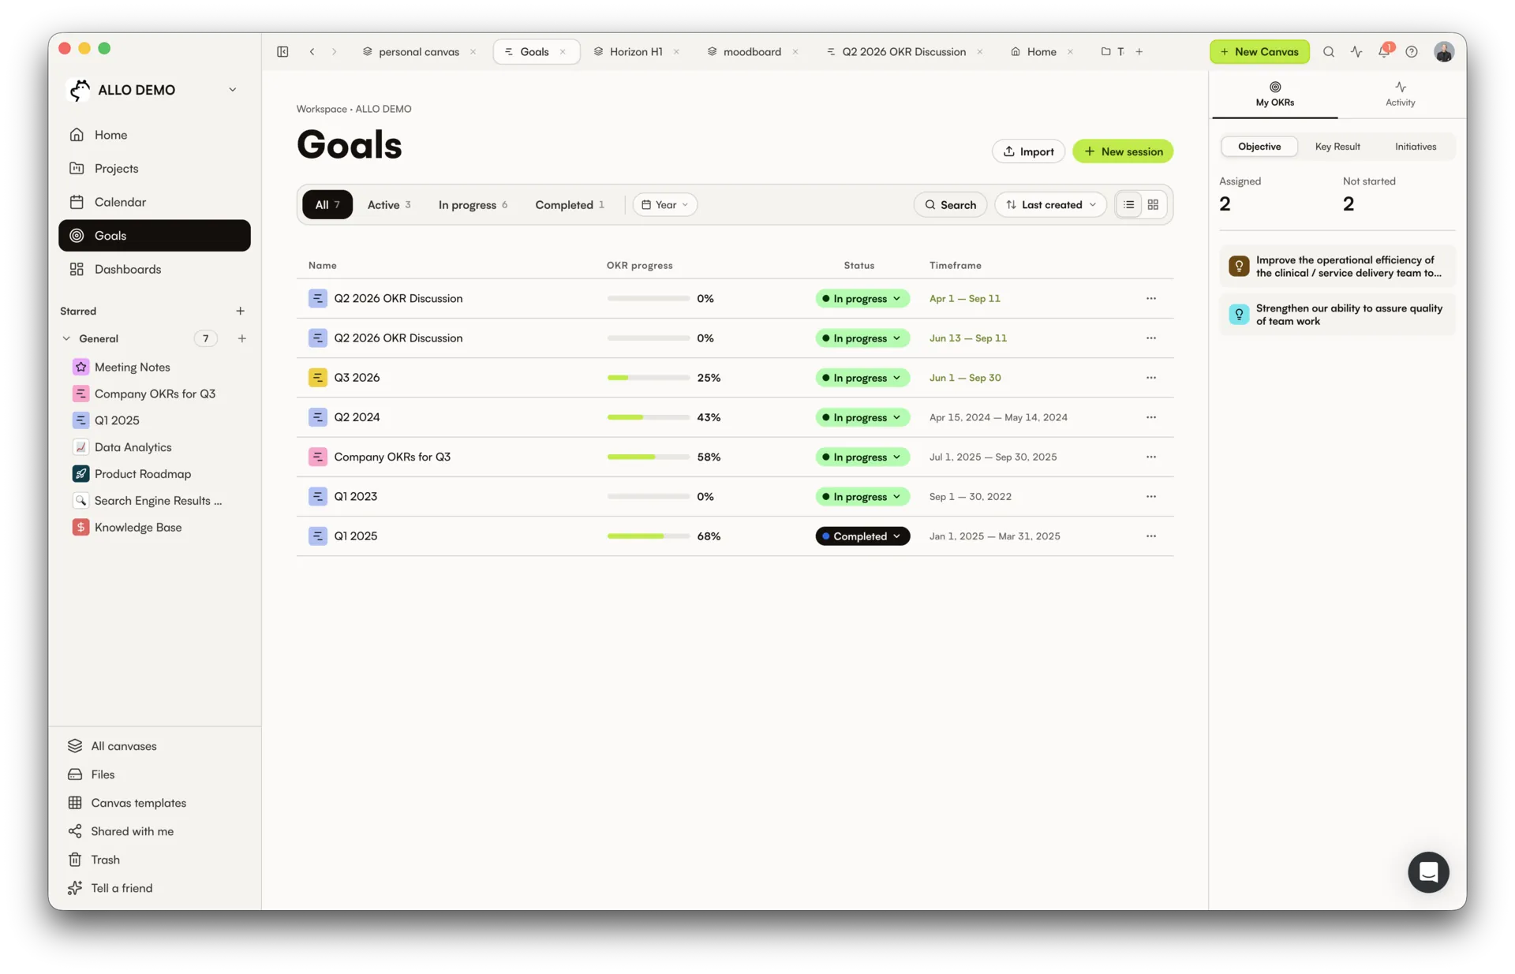Change status of Company OKRs for Q3
Screen dimensions: 1515x974
862,457
